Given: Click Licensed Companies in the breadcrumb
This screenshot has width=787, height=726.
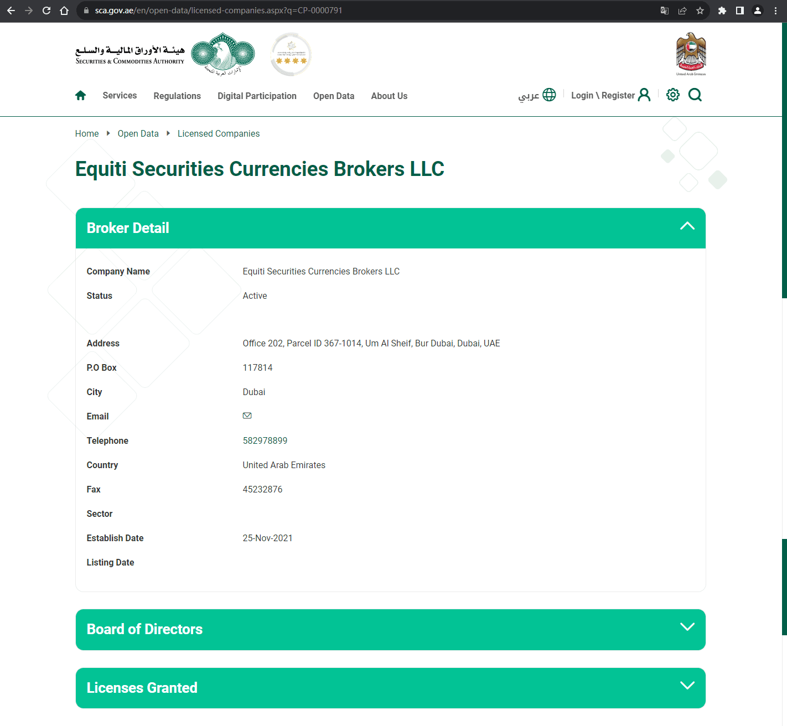Looking at the screenshot, I should 219,133.
